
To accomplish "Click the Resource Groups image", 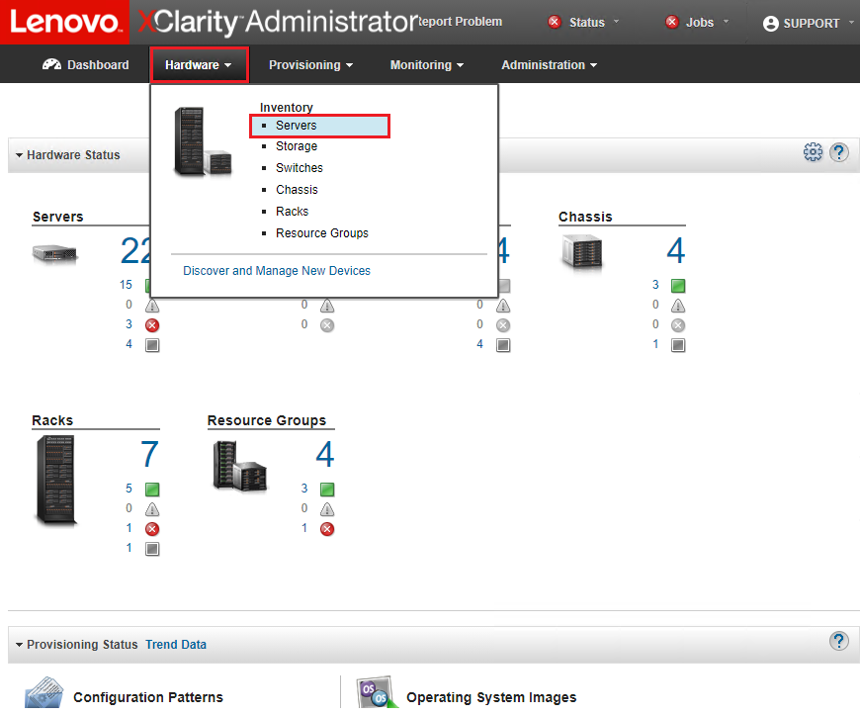I will pyautogui.click(x=240, y=467).
